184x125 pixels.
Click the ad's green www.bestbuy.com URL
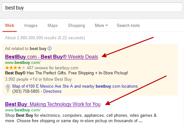tap(23, 63)
